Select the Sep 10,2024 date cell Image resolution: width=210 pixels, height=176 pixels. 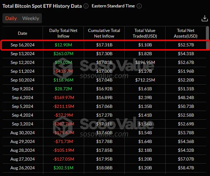[23, 80]
